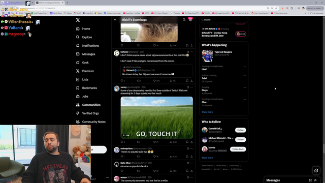Image resolution: width=325 pixels, height=183 pixels.
Task: Repost the Nate Chur post
Action: 138,171
